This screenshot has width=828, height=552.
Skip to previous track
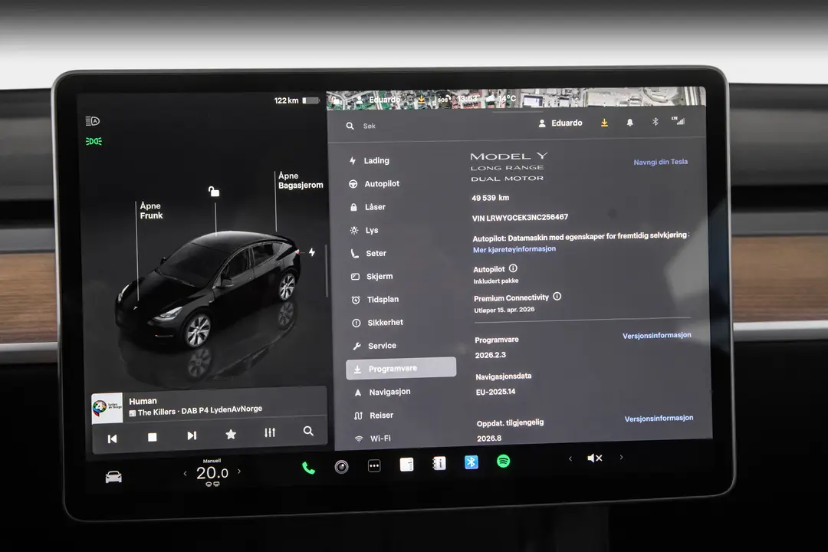click(x=113, y=439)
